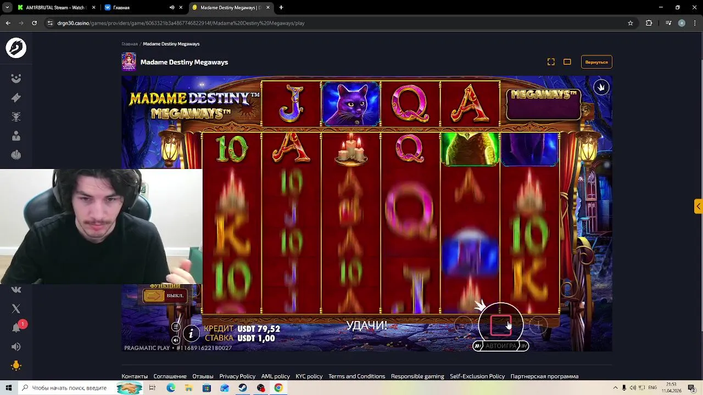This screenshot has width=703, height=395.
Task: Launch Microsoft Edge from taskbar
Action: (171, 388)
